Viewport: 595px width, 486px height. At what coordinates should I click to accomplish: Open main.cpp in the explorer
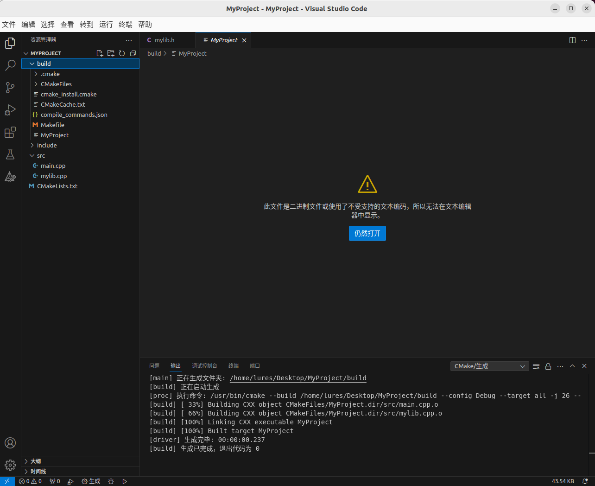point(80,166)
